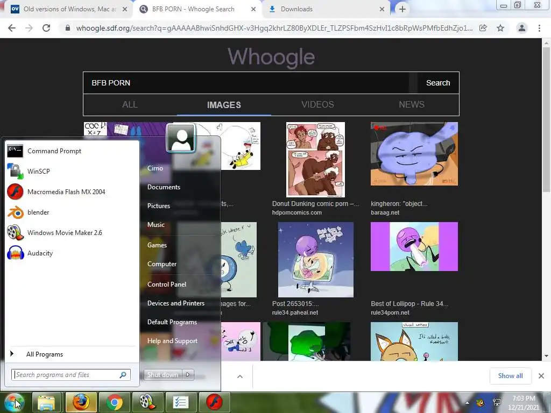Open Cimo user folder
Screen dimensions: 551x413
pyautogui.click(x=155, y=168)
